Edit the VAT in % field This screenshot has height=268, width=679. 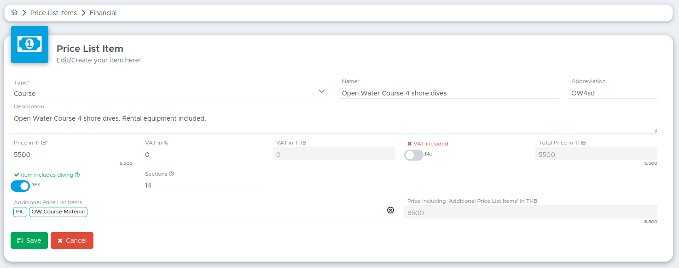[203, 155]
